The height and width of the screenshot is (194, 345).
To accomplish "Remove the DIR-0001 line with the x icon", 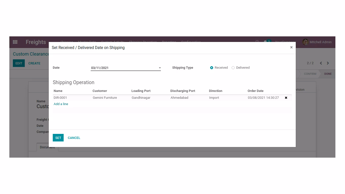I will (x=286, y=98).
